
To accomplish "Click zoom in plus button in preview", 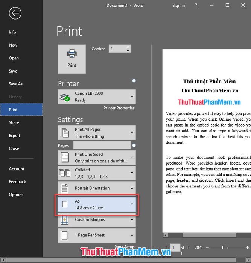I will coord(247,248).
